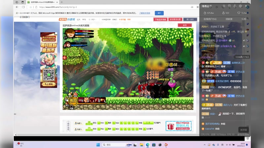This screenshot has height=148, width=264.
Task: Click the weather widget on the taskbar
Action: coord(20,145)
